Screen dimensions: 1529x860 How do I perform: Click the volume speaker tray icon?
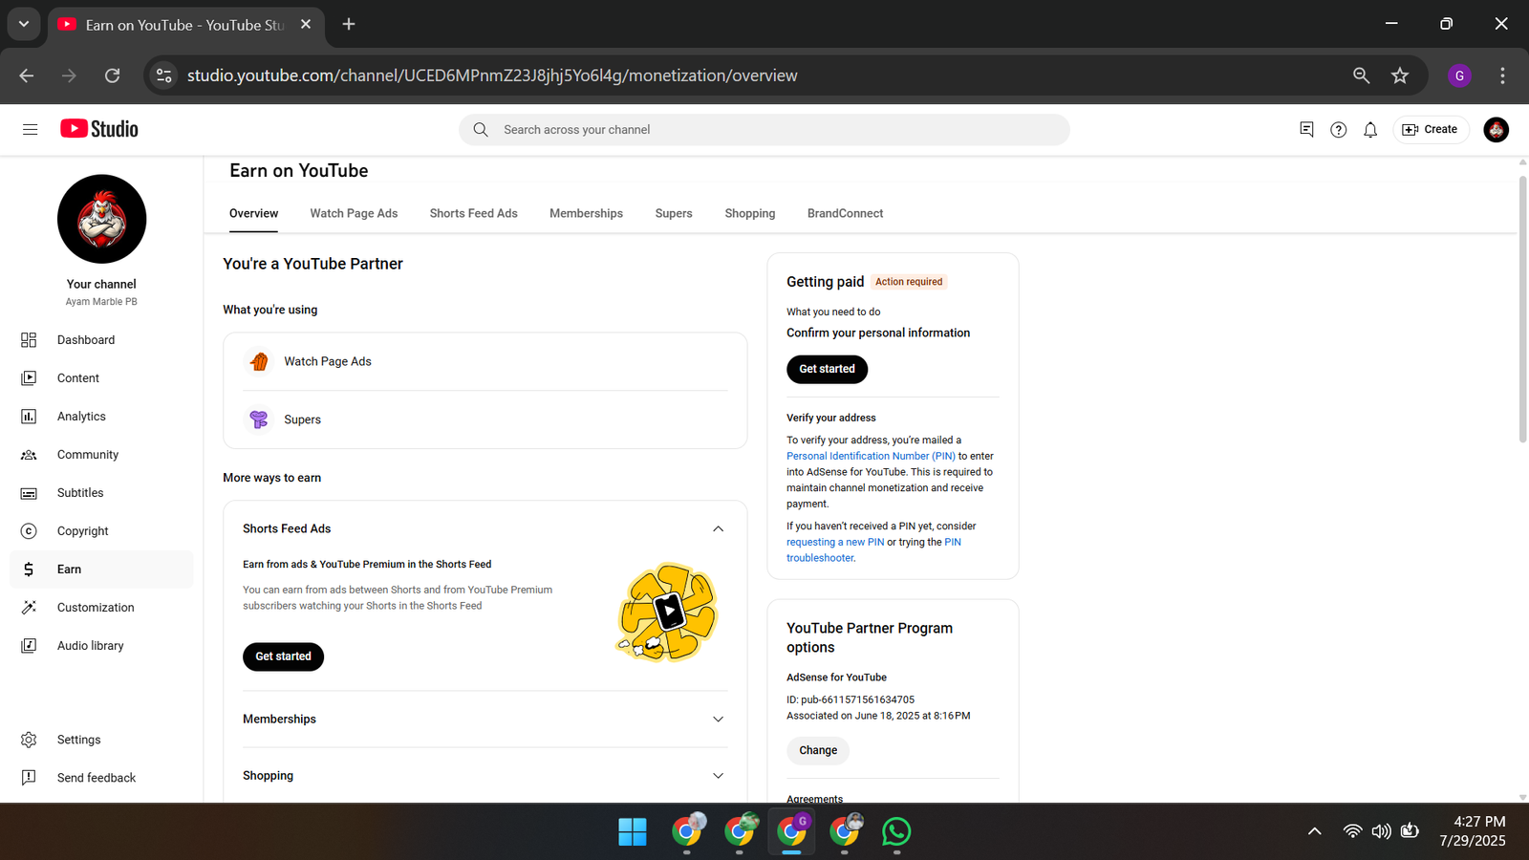click(1381, 831)
